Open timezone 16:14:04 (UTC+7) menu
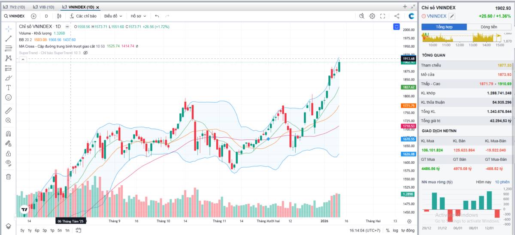This screenshot has height=235, width=515. click(365, 231)
